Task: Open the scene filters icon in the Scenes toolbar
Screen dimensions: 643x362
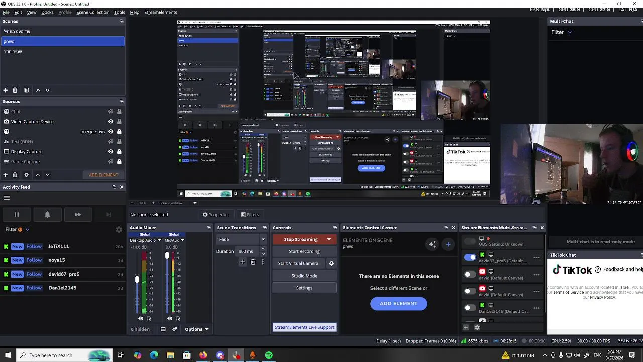Action: coord(26,90)
